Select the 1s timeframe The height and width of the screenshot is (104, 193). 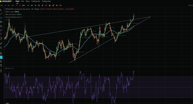[5, 5]
